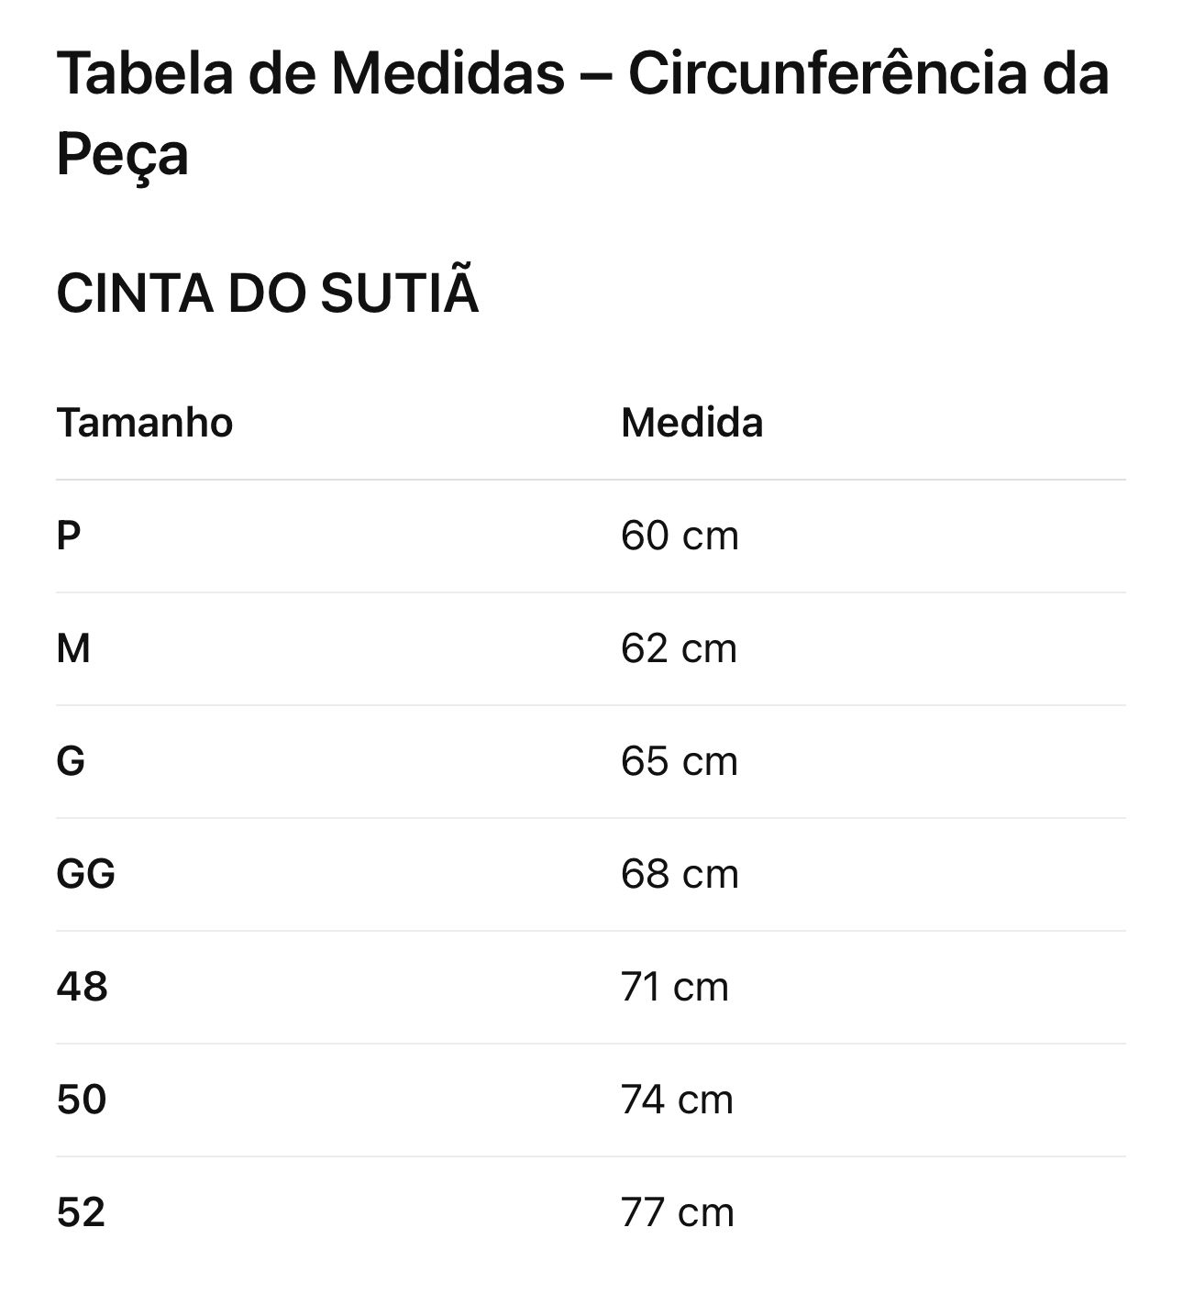Click the 'Medida' column header
1183x1305 pixels.
pos(691,423)
